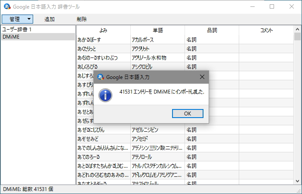Select the アゾセミド word cell
This screenshot has width=302, height=194.
tap(158, 139)
